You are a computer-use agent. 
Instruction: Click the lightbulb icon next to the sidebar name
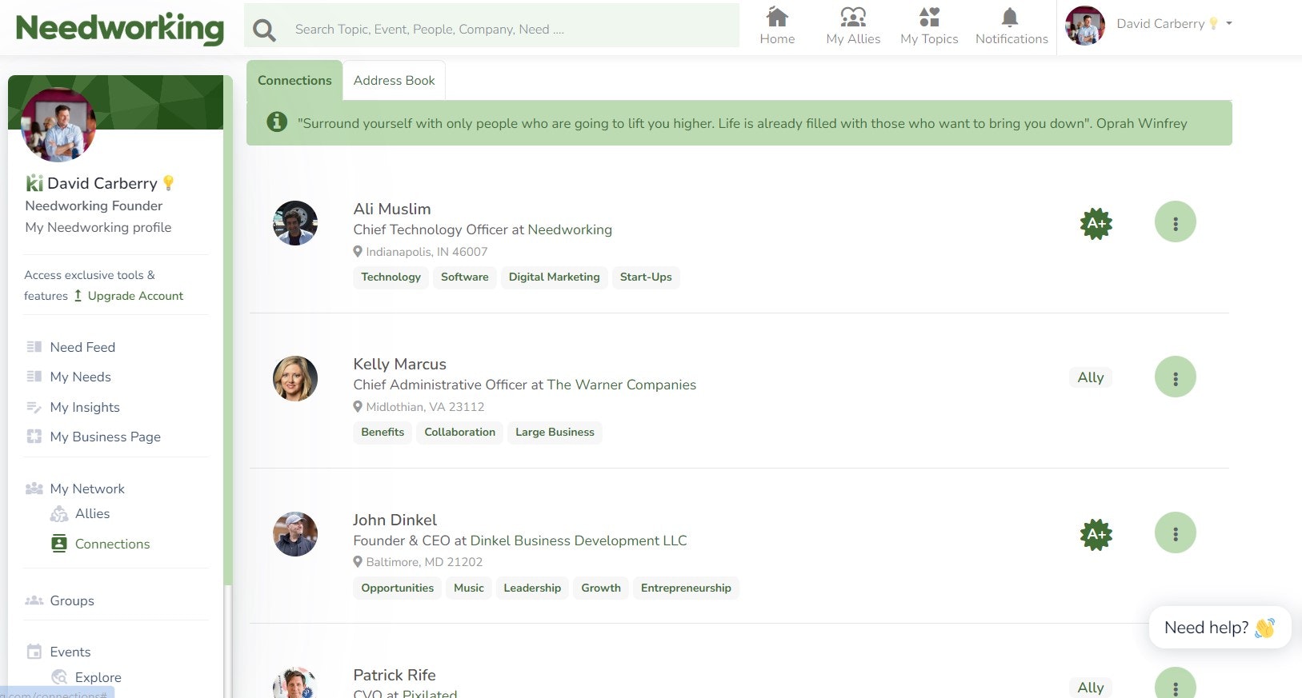pyautogui.click(x=168, y=182)
